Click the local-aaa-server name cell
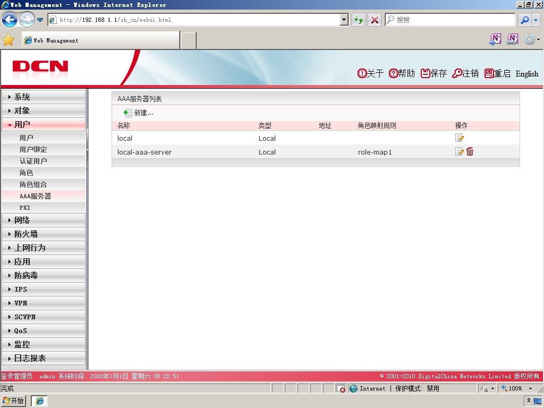The width and height of the screenshot is (544, 408). pos(144,152)
